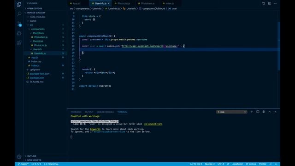Switch to the Debug Console panel tab
Image resolution: width=295 pixels, height=166 pixels.
(x=105, y=112)
